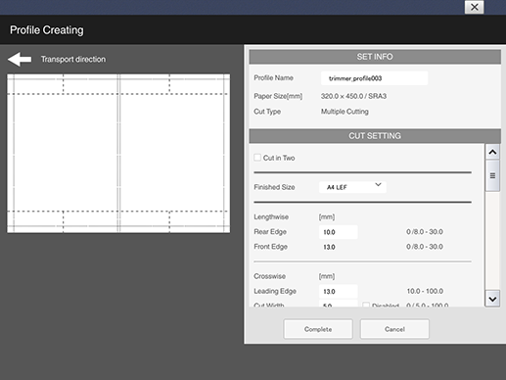Click the Cut Width value field
The width and height of the screenshot is (506, 380).
[x=338, y=304]
